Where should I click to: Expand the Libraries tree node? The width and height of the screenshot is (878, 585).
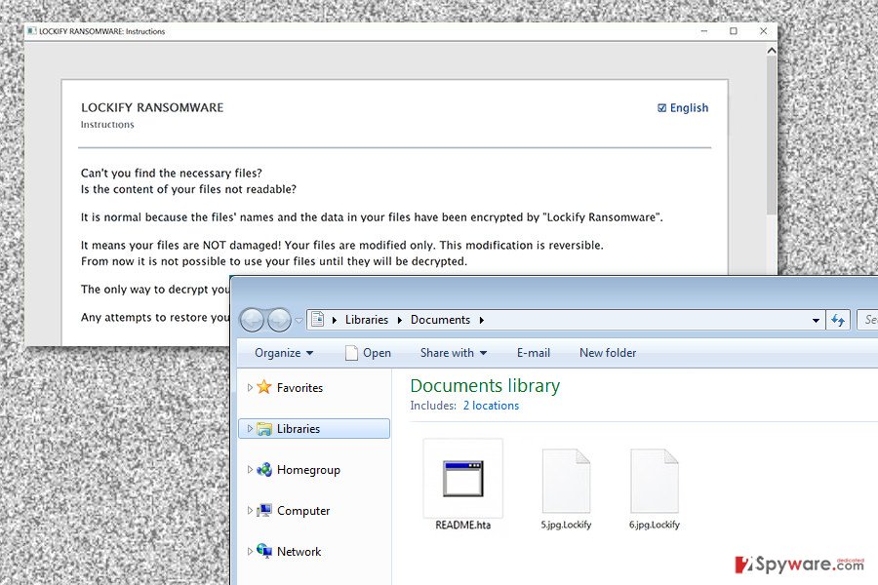(250, 429)
